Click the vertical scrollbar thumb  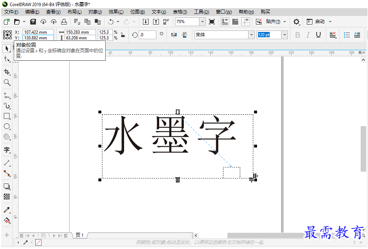pyautogui.click(x=363, y=149)
